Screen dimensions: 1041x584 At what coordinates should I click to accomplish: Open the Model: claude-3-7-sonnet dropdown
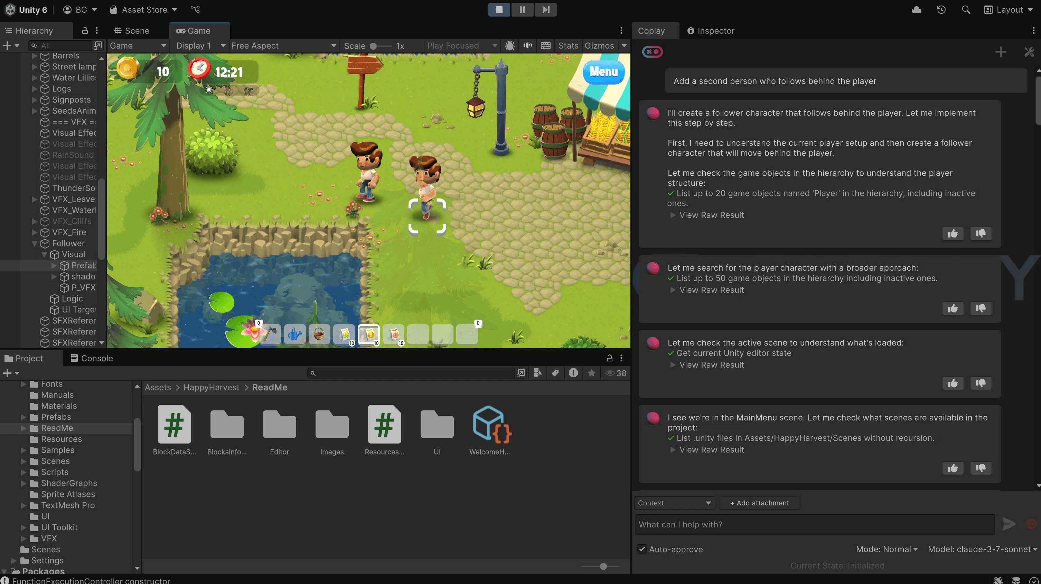[x=982, y=549]
